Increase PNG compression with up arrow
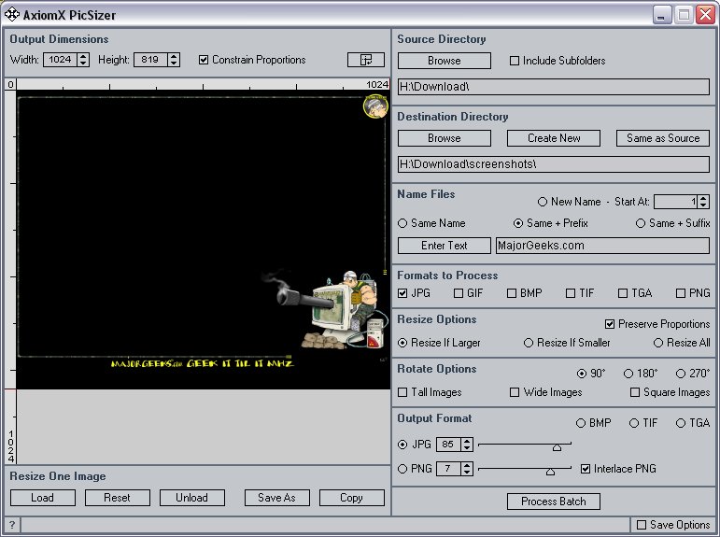The image size is (720, 537). pyautogui.click(x=467, y=465)
